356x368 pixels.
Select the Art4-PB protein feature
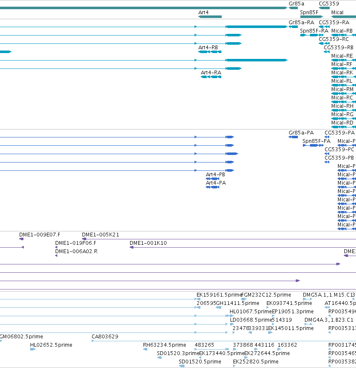[x=213, y=179]
